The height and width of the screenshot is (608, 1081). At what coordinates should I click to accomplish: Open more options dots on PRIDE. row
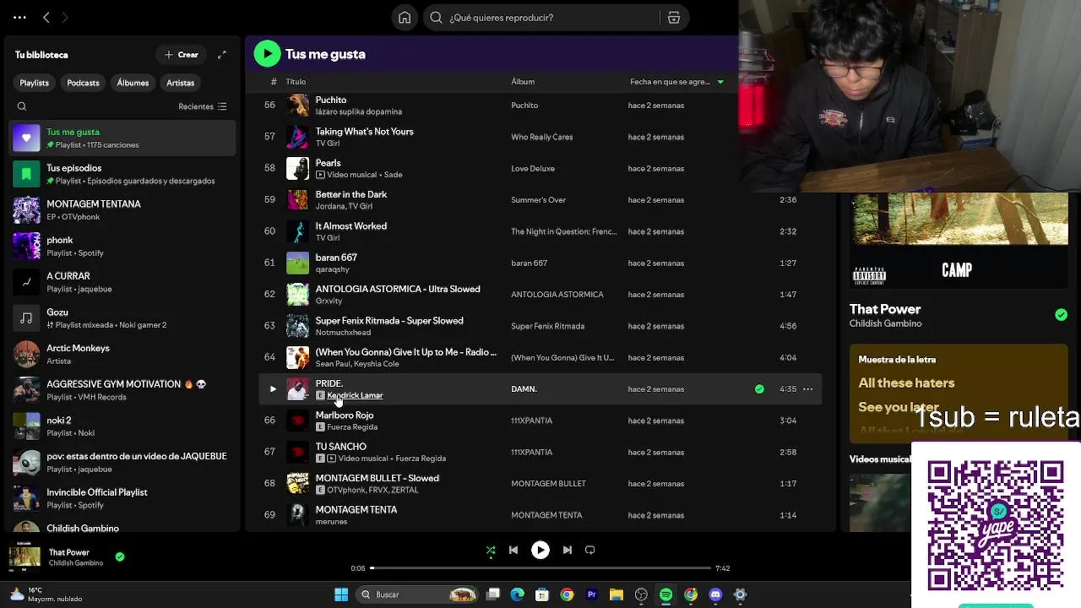[807, 389]
